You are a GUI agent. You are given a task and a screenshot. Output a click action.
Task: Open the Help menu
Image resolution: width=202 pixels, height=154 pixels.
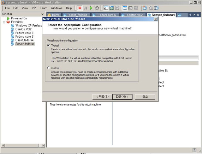point(69,8)
